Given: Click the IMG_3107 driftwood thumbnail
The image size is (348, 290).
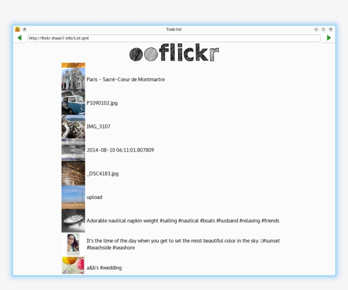Looking at the screenshot, I should click(x=73, y=126).
